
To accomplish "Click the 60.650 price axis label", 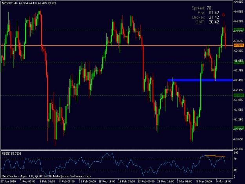I will point(239,139).
